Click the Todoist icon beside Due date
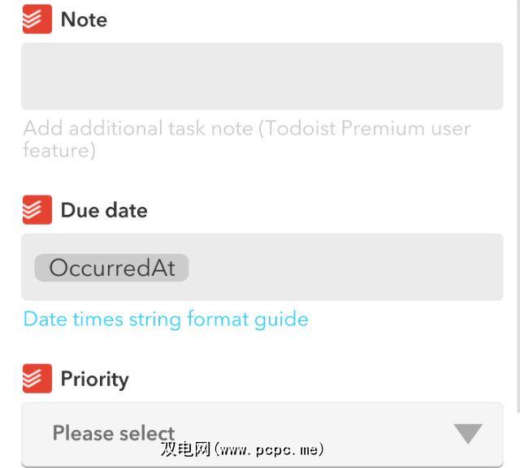The height and width of the screenshot is (468, 520). (x=37, y=211)
